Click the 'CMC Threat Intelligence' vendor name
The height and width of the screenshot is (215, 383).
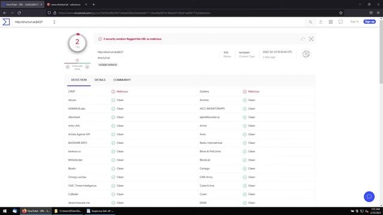tap(83, 186)
